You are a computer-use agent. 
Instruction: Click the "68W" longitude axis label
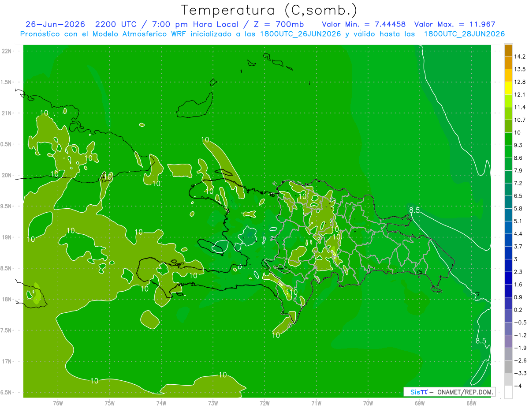coord(471,403)
